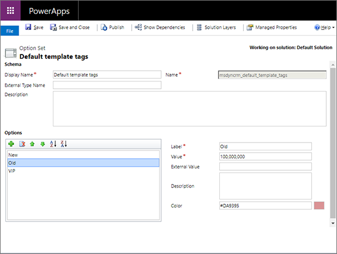Open the Help dropdown menu

pyautogui.click(x=324, y=28)
